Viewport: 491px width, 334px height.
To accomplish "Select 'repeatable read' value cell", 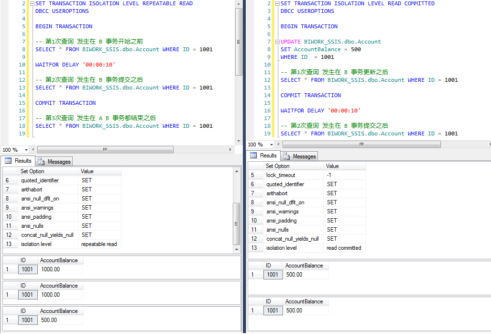I will 100,244.
